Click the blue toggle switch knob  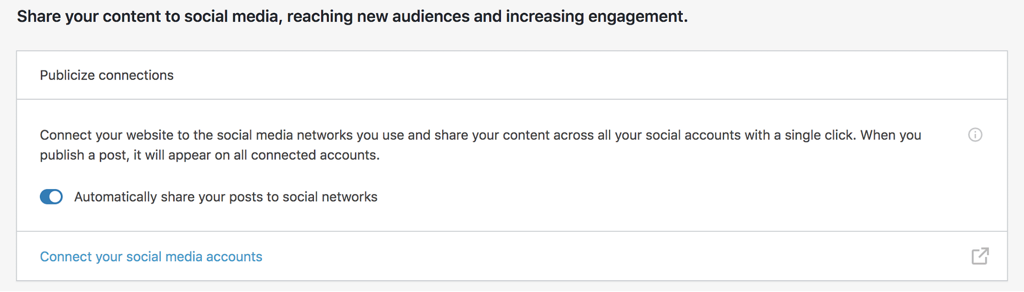point(56,197)
